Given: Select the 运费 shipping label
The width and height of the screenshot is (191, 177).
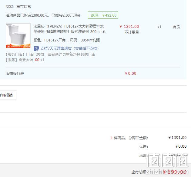Looking at the screenshot, I should pos(144,147).
